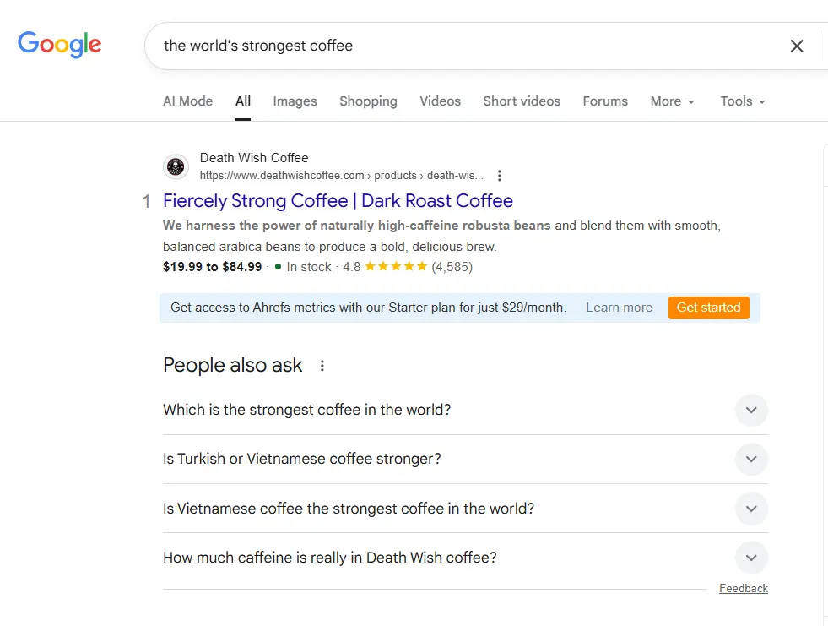828x626 pixels.
Task: Click the Get started button
Action: (708, 308)
